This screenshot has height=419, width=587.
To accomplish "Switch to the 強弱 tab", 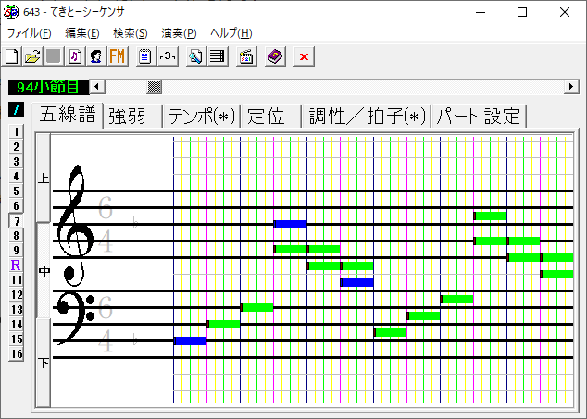I will click(132, 117).
